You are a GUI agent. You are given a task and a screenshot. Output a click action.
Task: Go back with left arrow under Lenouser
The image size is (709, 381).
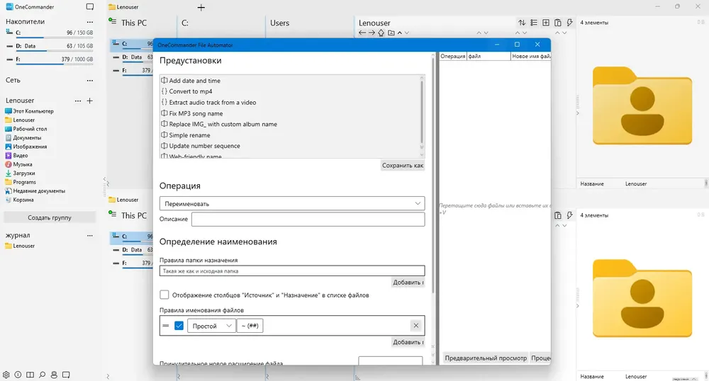[x=362, y=33]
